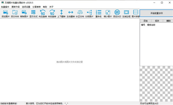Click the 纠正方向 correct orientation icon
Viewport: 173px width, 105px height.
pos(80,14)
